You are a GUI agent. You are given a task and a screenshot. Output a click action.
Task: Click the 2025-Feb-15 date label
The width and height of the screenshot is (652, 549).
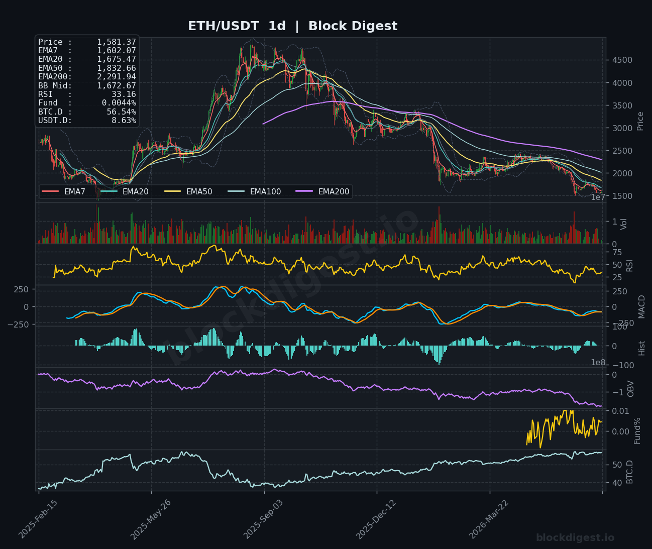point(38,519)
